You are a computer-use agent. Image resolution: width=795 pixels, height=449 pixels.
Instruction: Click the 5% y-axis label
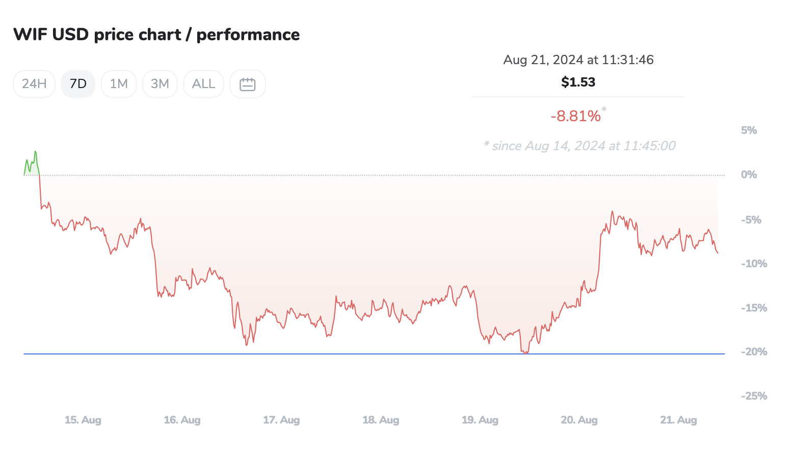coord(749,130)
